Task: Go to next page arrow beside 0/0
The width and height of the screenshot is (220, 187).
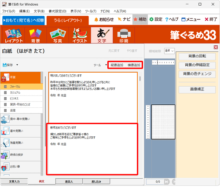Action: click(x=166, y=182)
